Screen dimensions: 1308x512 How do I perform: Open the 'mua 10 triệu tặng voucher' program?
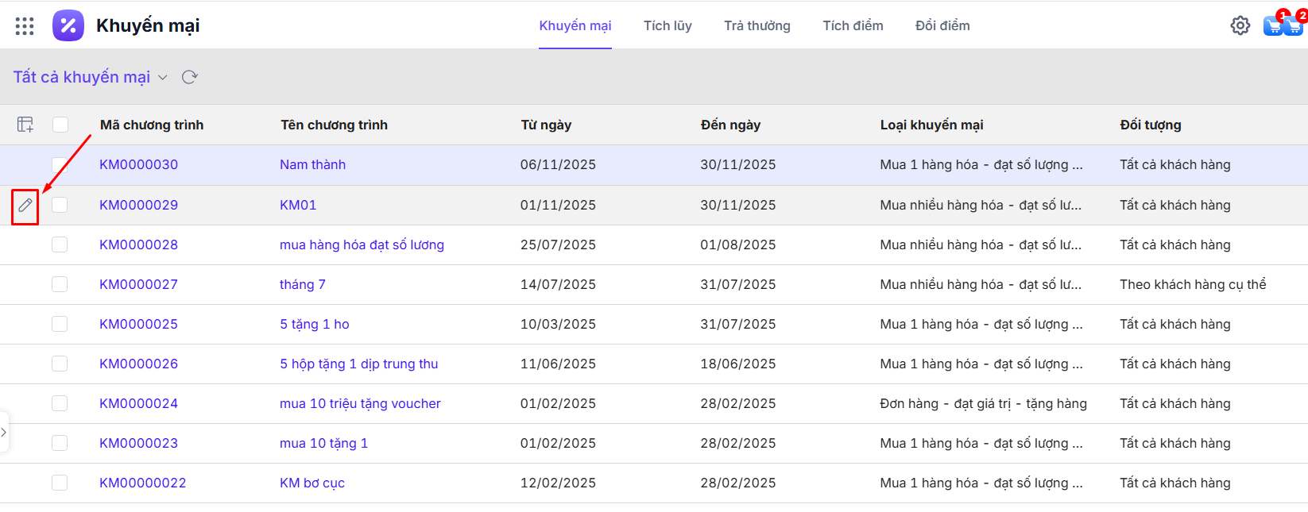(x=360, y=403)
